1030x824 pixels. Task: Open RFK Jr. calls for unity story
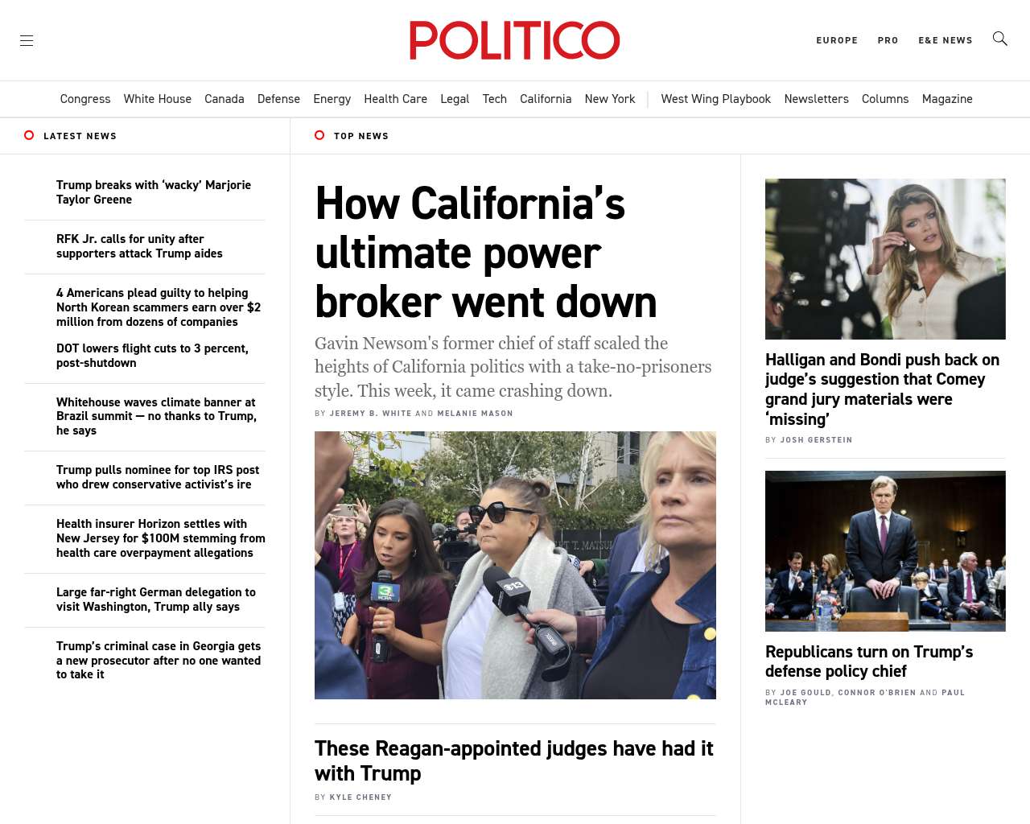139,246
